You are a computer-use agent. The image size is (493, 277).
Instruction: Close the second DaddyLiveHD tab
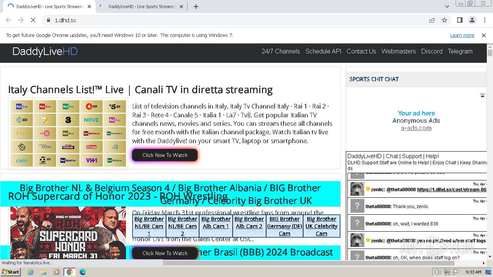(181, 7)
